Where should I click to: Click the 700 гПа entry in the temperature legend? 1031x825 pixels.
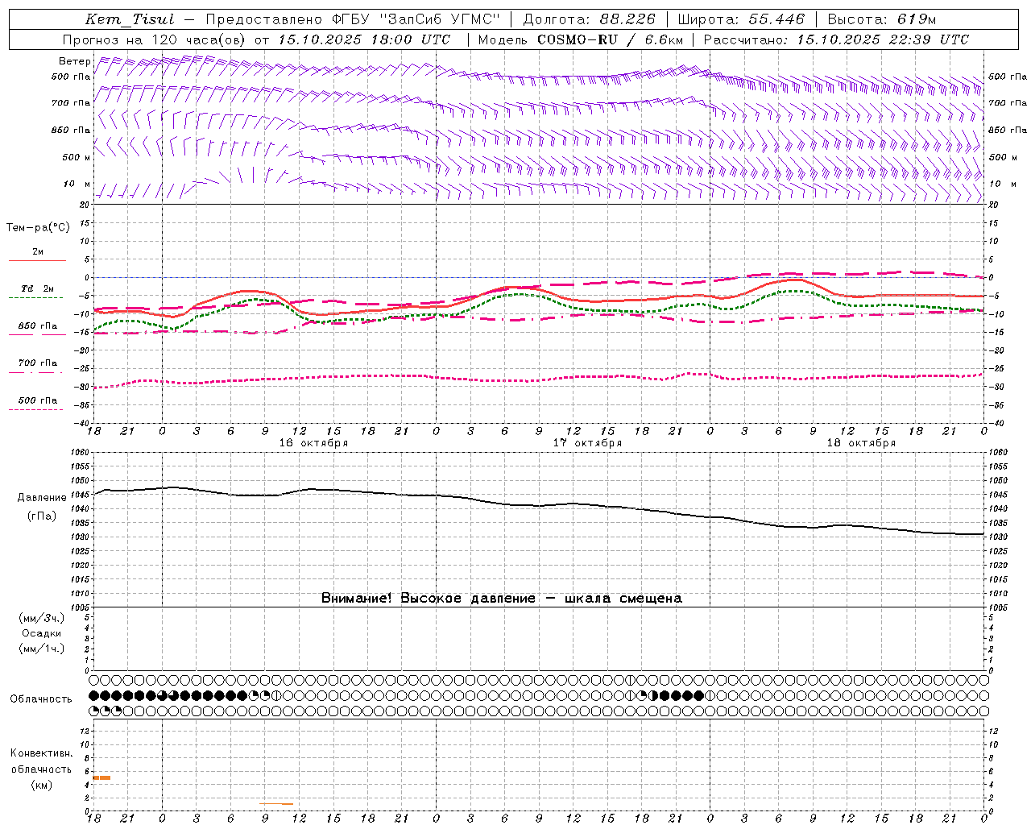38,363
